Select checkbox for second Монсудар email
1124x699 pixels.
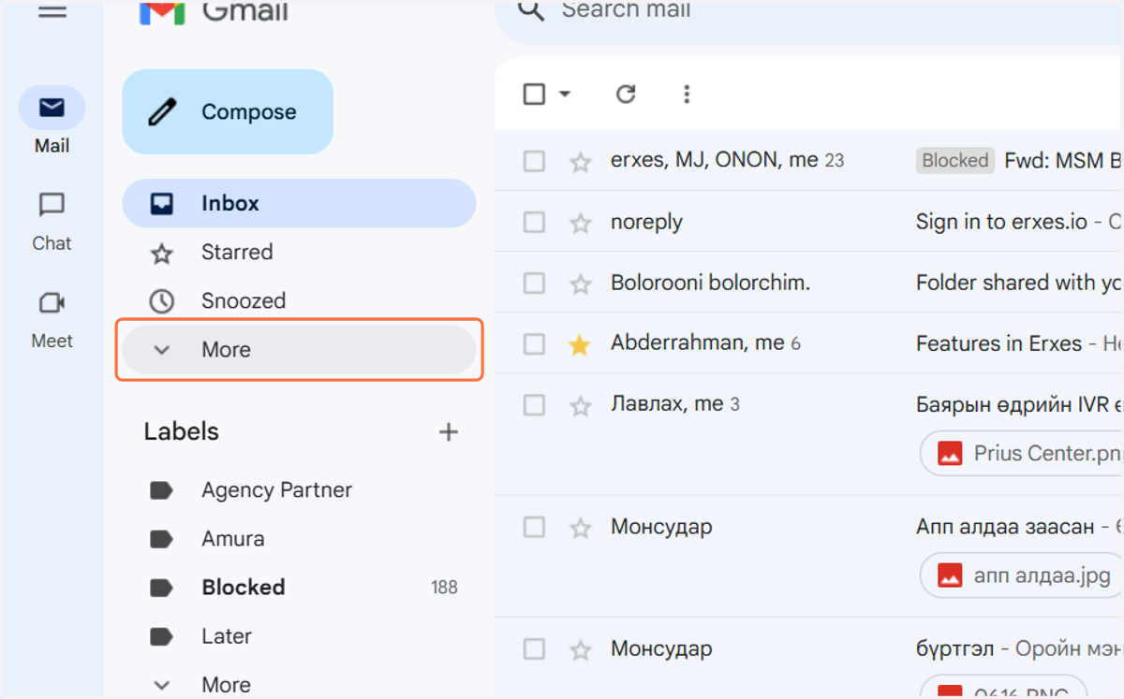click(534, 648)
